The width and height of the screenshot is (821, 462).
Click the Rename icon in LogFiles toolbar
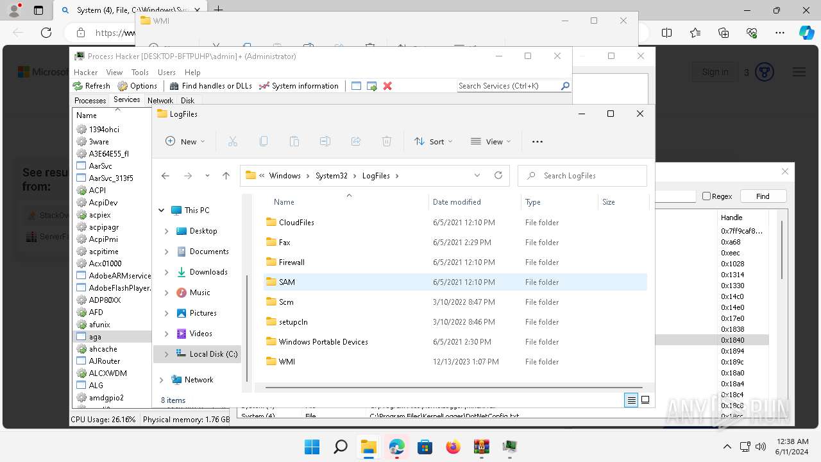tap(325, 141)
